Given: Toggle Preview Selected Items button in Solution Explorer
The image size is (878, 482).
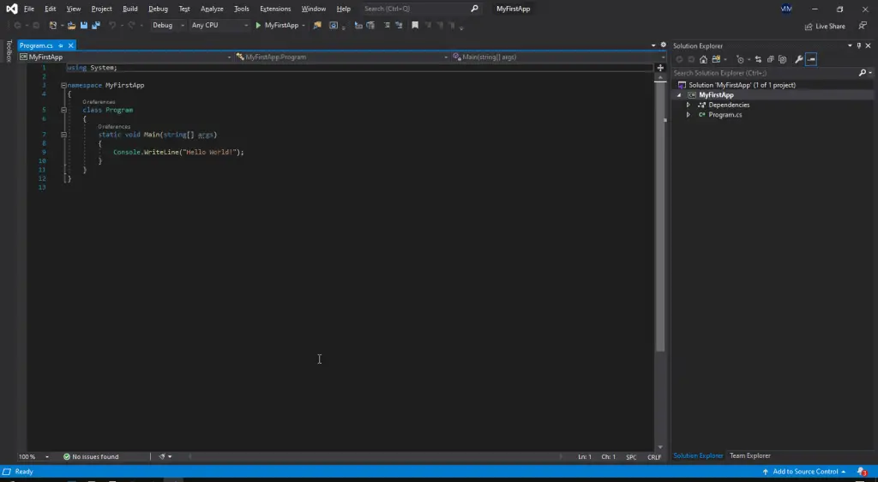Looking at the screenshot, I should click(811, 59).
